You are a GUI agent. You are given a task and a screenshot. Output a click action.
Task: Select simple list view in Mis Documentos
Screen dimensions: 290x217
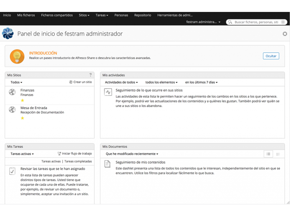(268, 154)
